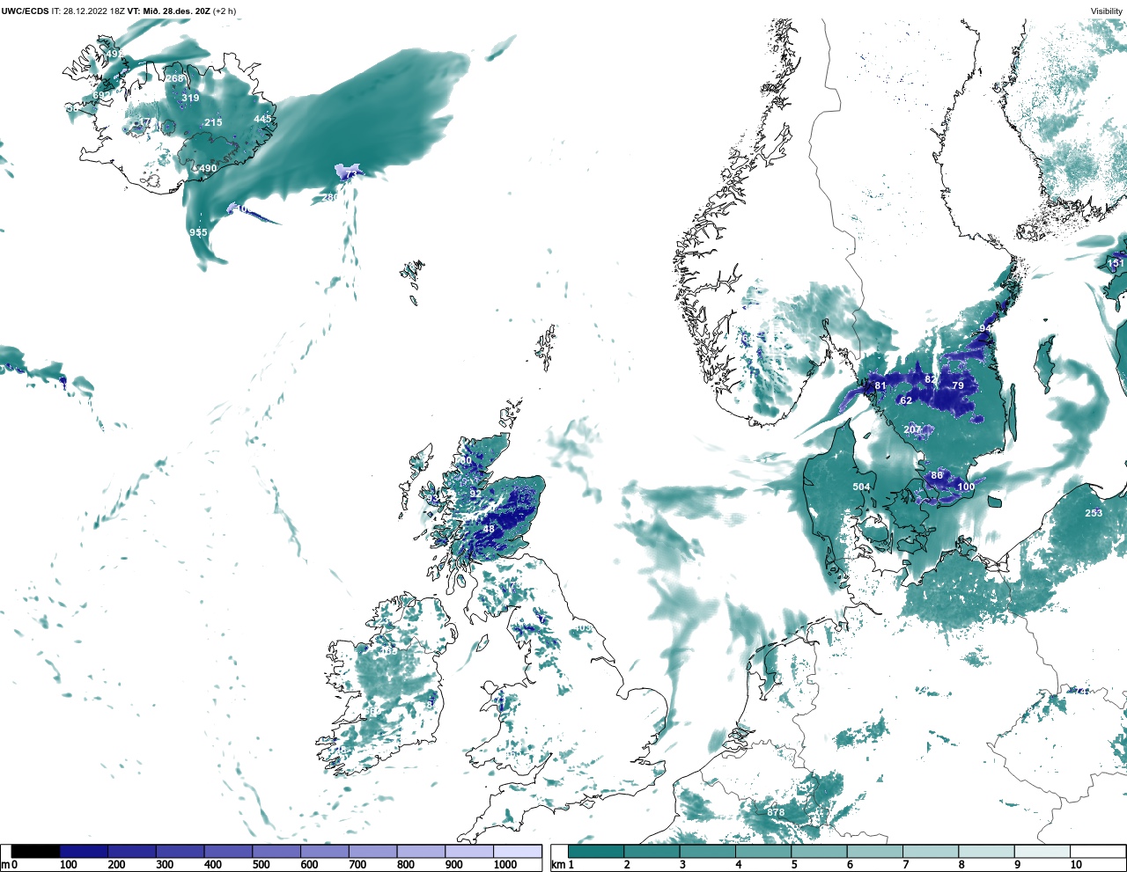The height and width of the screenshot is (872, 1127).
Task: Click the "IT: 28.12.2022 18Z" initial time text
Action: coord(88,11)
